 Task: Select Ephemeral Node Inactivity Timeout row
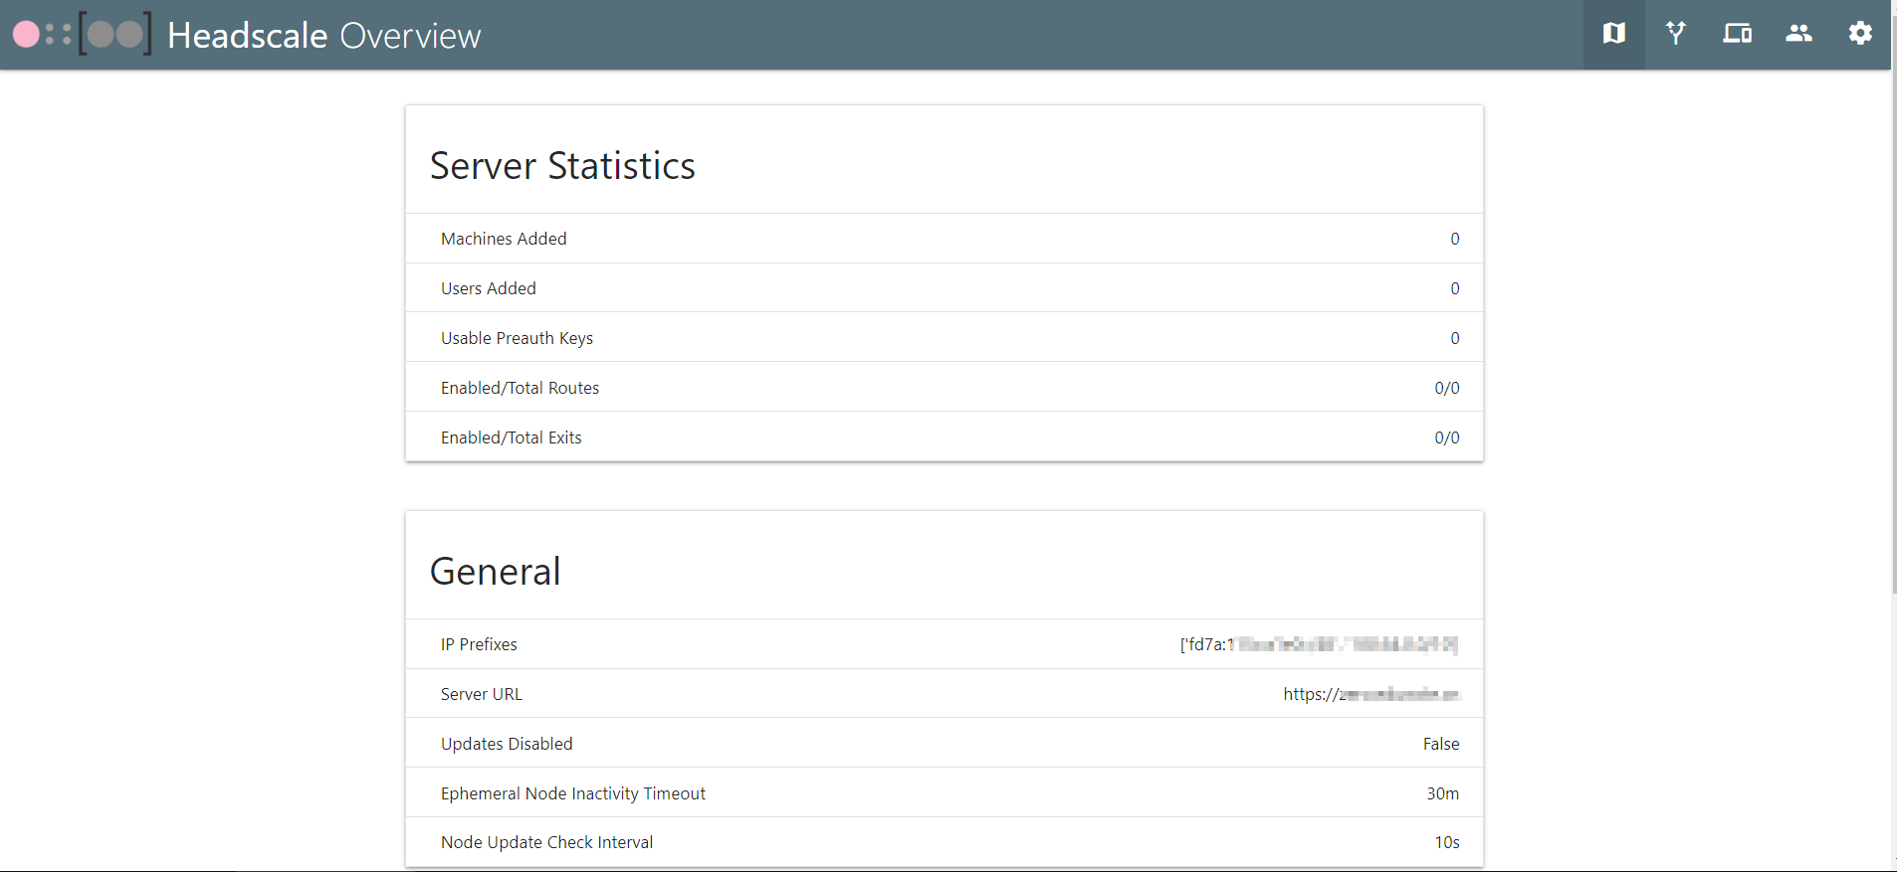944,793
